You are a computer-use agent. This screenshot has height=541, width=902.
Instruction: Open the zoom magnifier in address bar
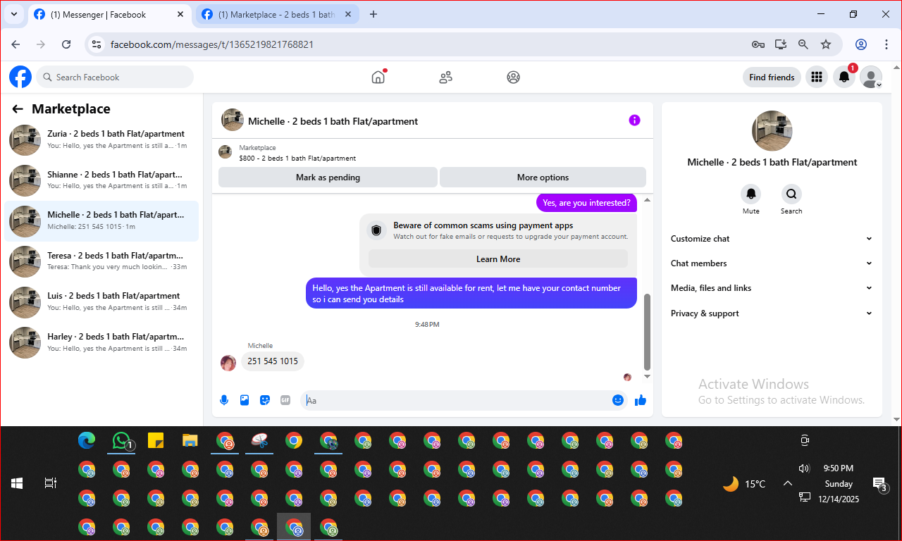[803, 44]
